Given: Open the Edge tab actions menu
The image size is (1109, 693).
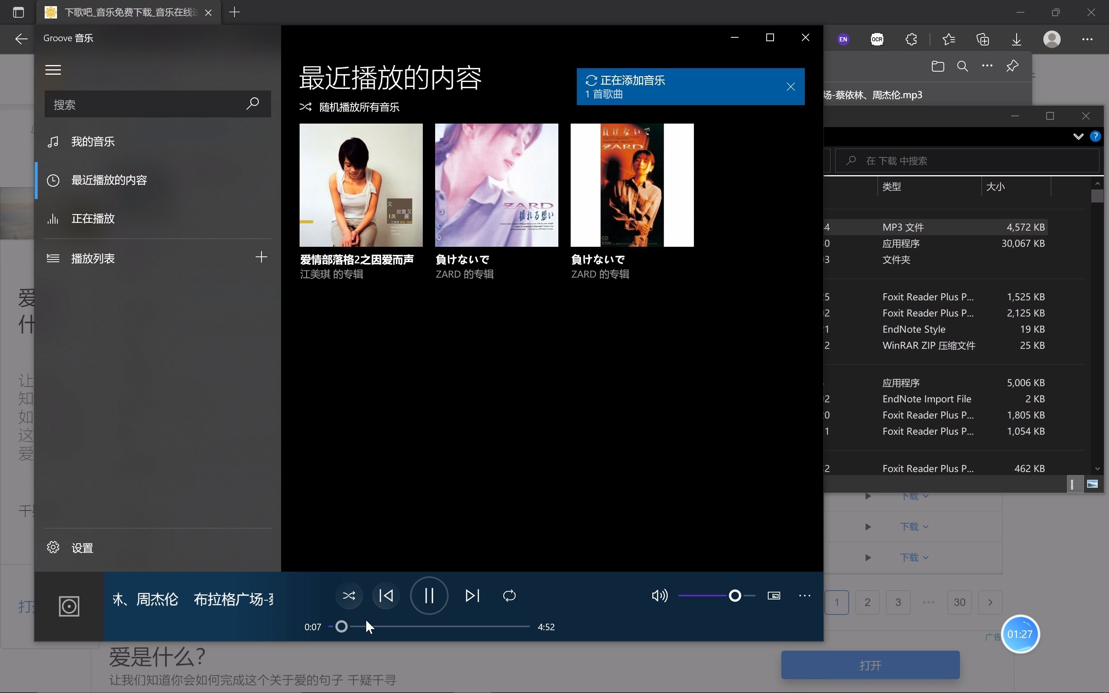Looking at the screenshot, I should click(18, 12).
